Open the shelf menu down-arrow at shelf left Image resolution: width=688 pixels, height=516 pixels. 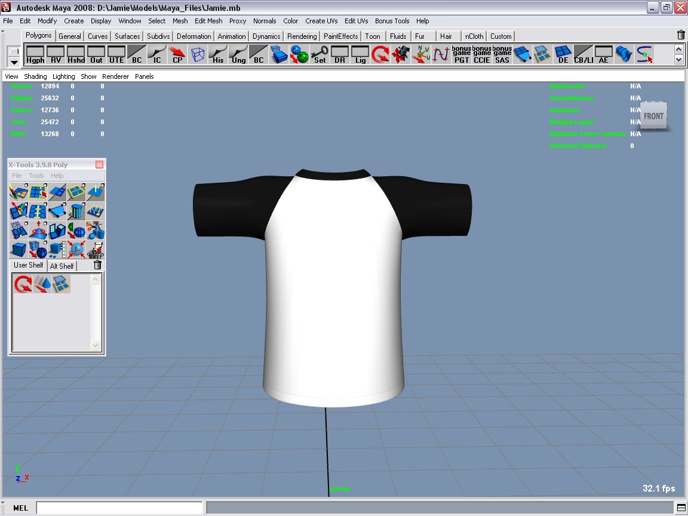coord(14,62)
